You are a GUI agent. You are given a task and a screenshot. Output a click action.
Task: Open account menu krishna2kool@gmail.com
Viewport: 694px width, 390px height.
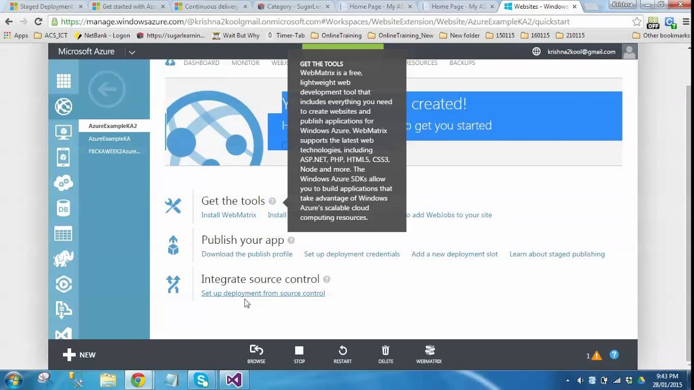click(581, 51)
